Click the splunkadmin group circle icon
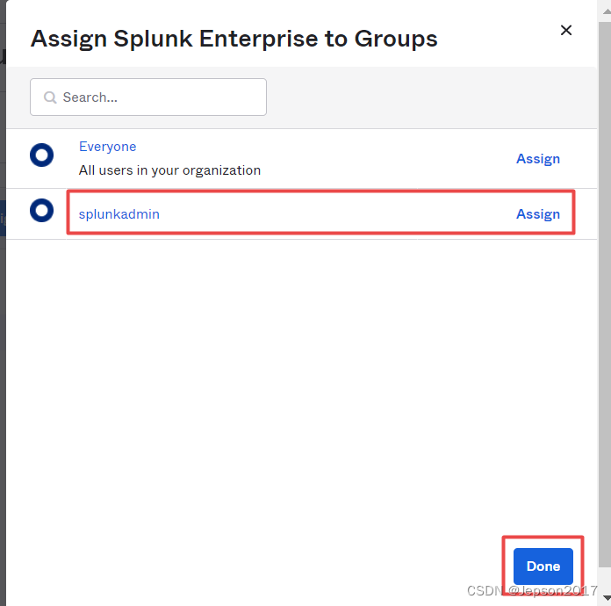This screenshot has width=611, height=606. pos(41,211)
